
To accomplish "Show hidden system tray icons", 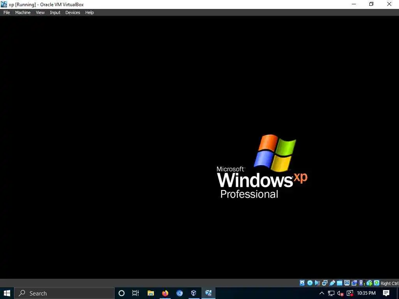I will click(x=321, y=293).
